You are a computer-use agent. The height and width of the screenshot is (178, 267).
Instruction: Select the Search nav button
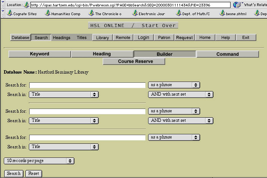41,38
